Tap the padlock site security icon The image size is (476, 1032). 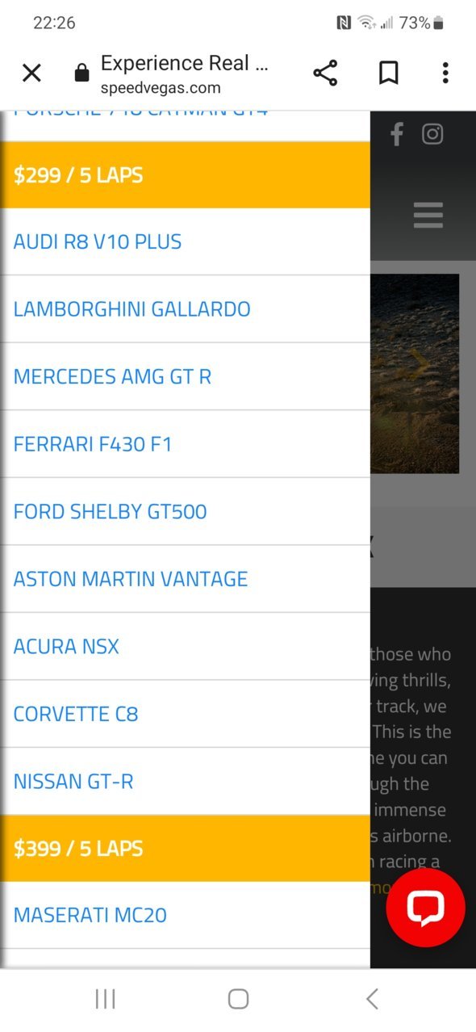coord(81,74)
